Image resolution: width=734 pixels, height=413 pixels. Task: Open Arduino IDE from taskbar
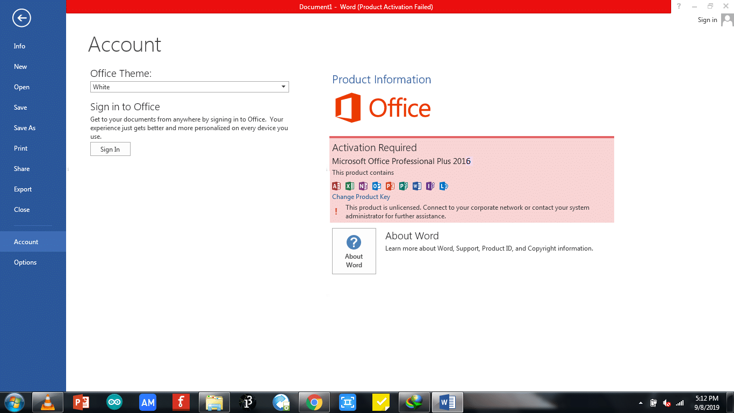click(114, 402)
